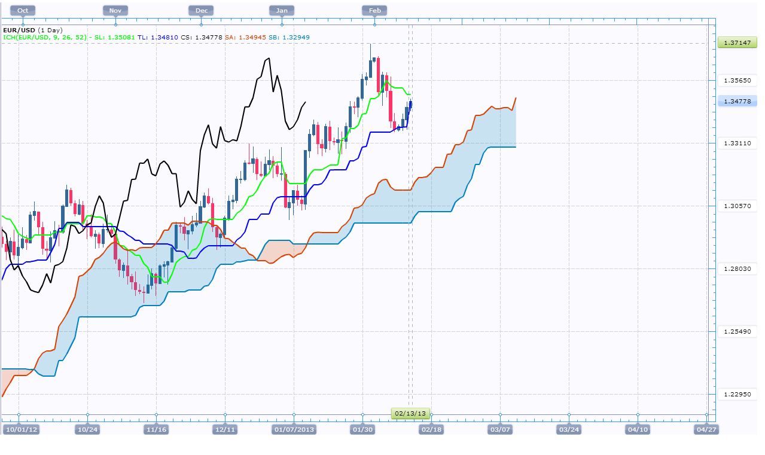The height and width of the screenshot is (455, 765).
Task: Click the SA: 1.34945 legend value
Action: pos(245,37)
